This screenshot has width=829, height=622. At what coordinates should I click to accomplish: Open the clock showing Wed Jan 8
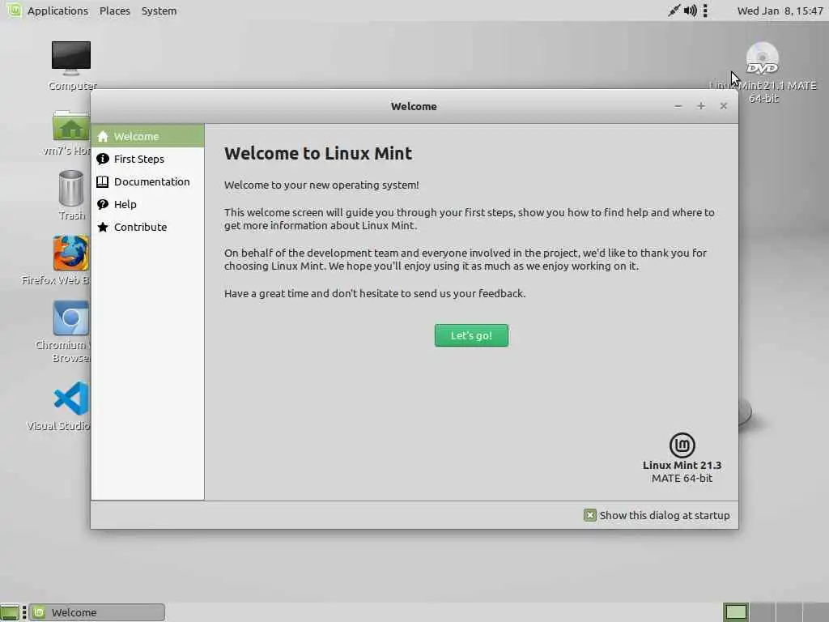pos(780,11)
